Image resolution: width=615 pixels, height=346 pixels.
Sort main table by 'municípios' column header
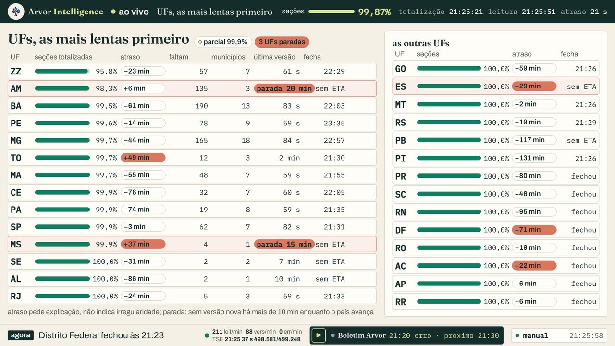228,57
